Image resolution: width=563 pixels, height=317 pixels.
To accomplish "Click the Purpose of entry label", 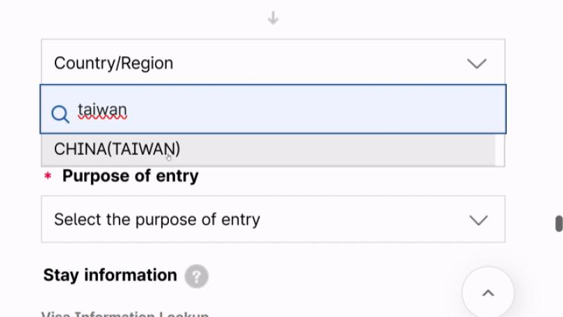I will tap(131, 177).
